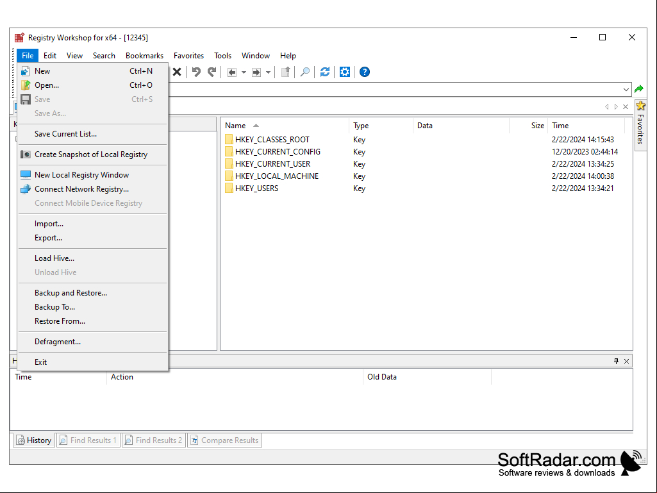Open the Bookmarks menu
657x493 pixels.
tap(145, 55)
